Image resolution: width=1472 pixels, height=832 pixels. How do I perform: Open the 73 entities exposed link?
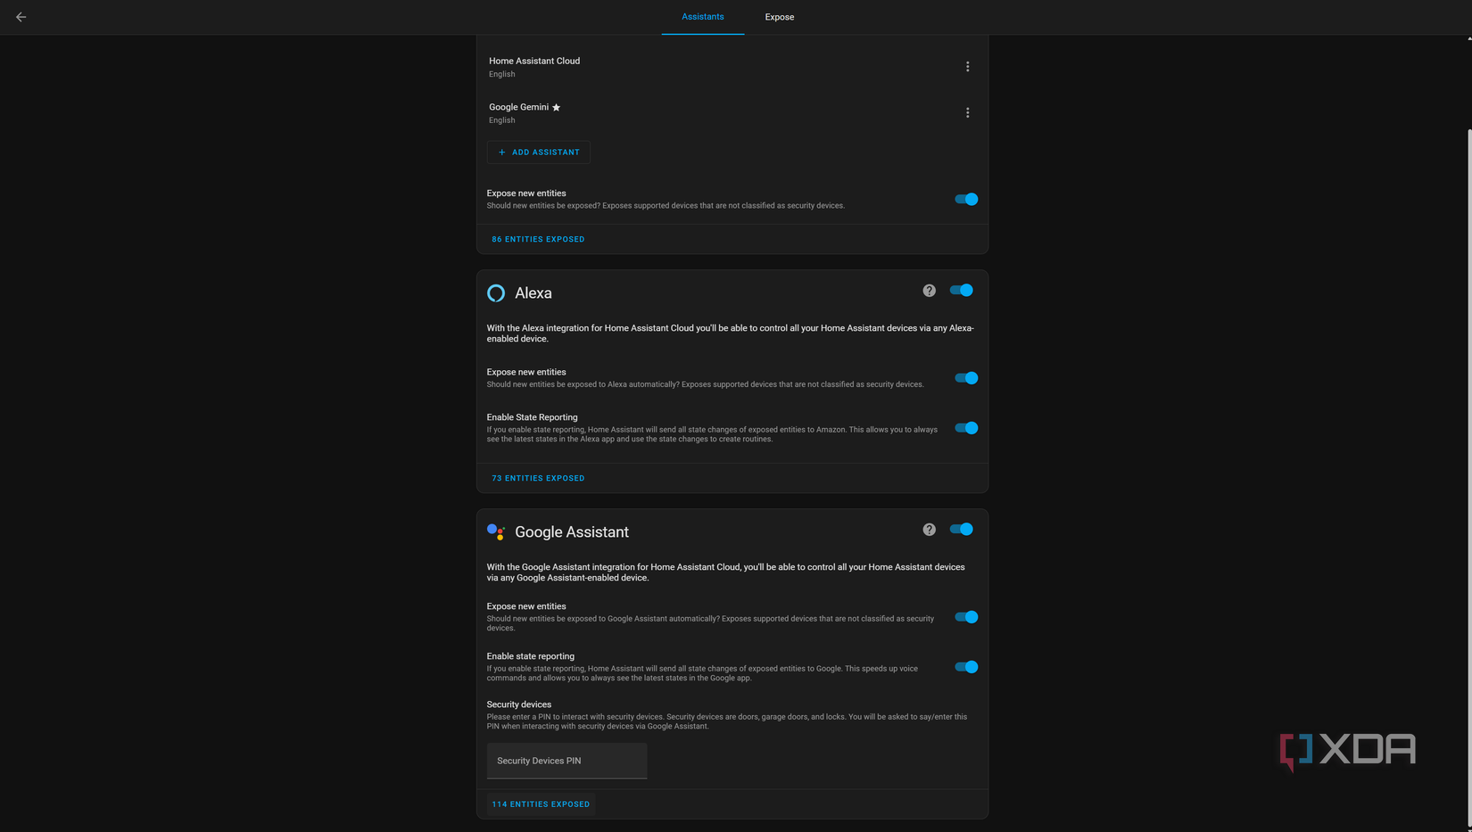(x=537, y=478)
